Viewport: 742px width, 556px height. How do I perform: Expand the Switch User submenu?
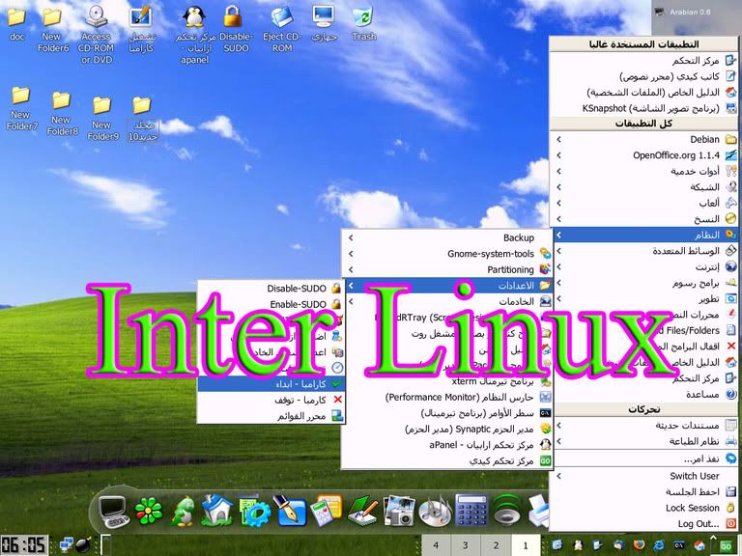[645, 476]
